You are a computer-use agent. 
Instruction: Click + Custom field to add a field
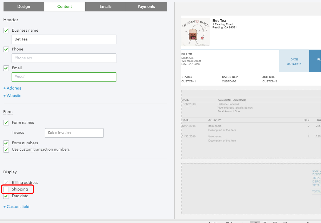pyautogui.click(x=16, y=207)
